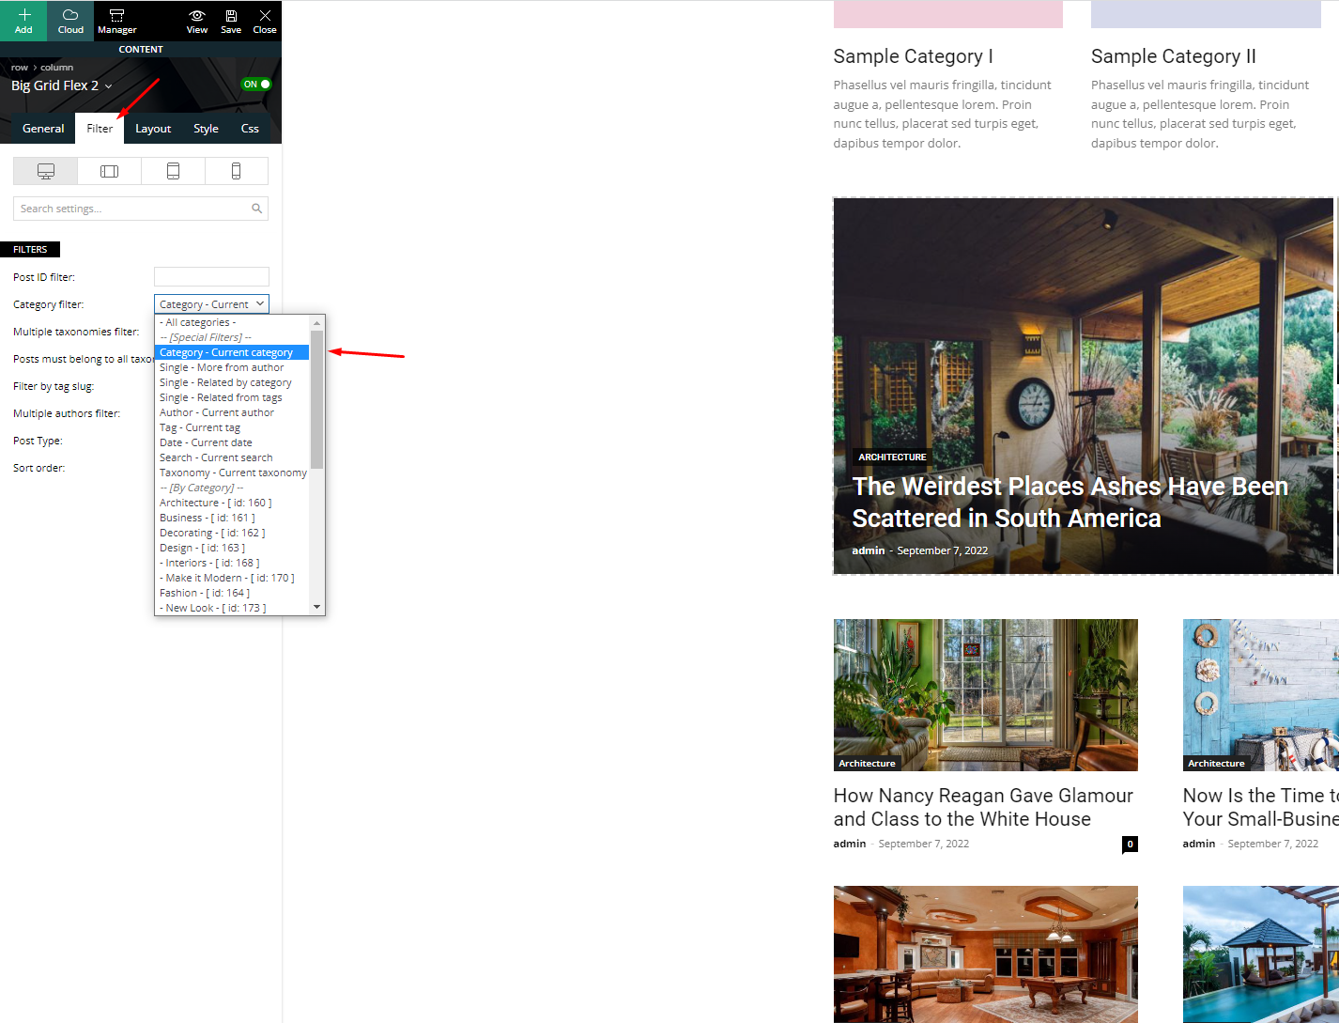Toggle the element ON switch
The image size is (1339, 1023).
[256, 85]
